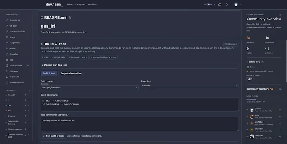
Task: Click the Online now count badge
Action: 262,62
